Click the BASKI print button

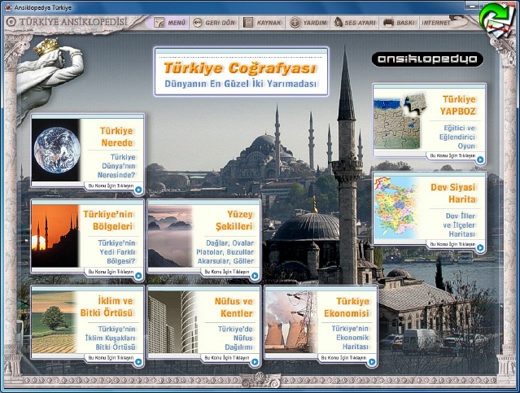400,23
